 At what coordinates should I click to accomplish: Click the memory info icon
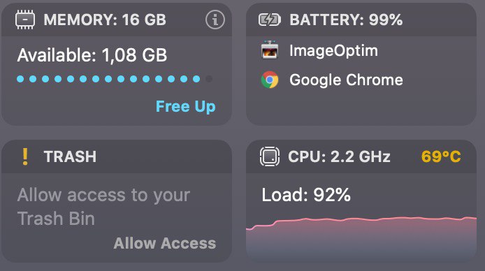click(x=215, y=20)
